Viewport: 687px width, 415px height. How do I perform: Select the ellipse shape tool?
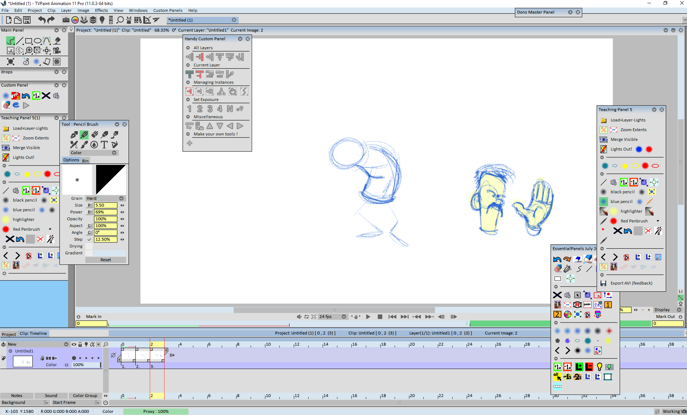coord(37,41)
